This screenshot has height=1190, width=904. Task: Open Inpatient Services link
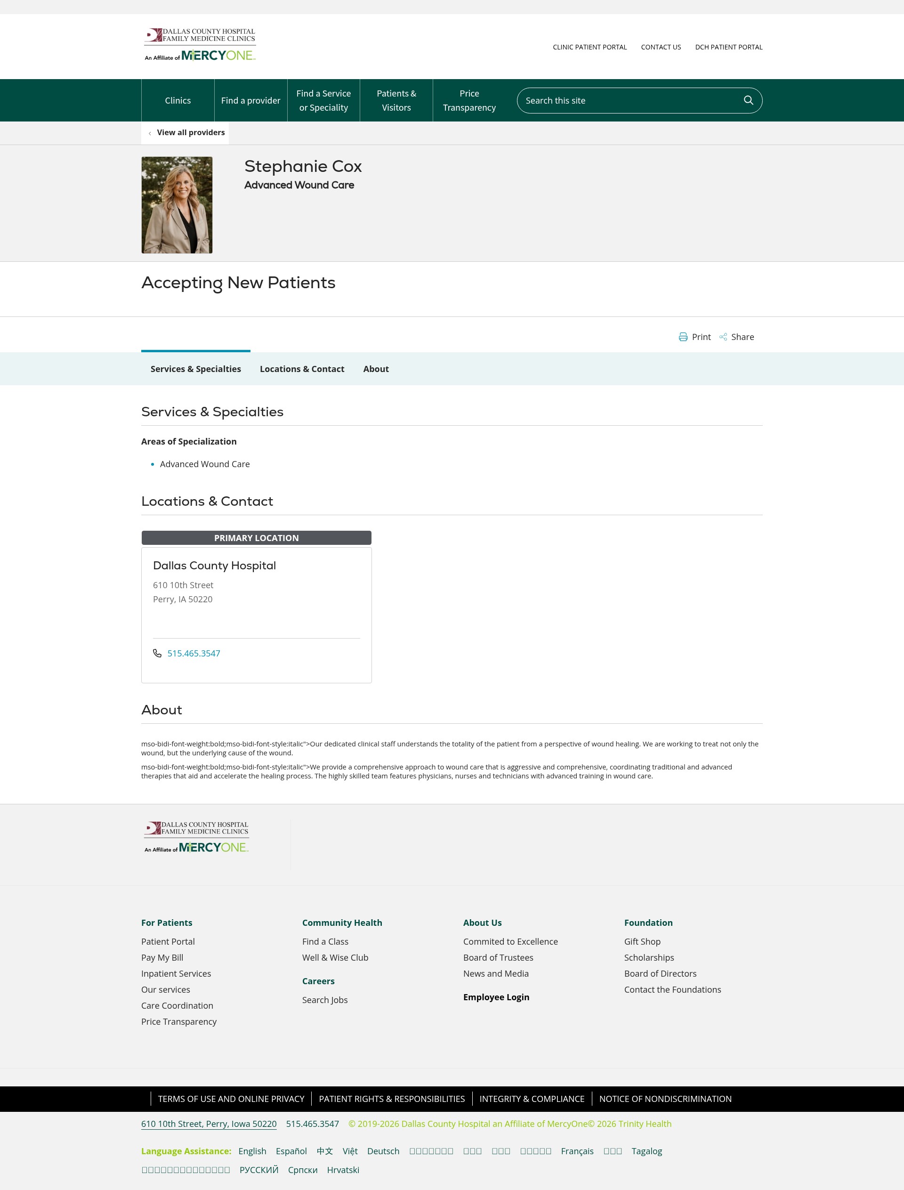pyautogui.click(x=176, y=974)
